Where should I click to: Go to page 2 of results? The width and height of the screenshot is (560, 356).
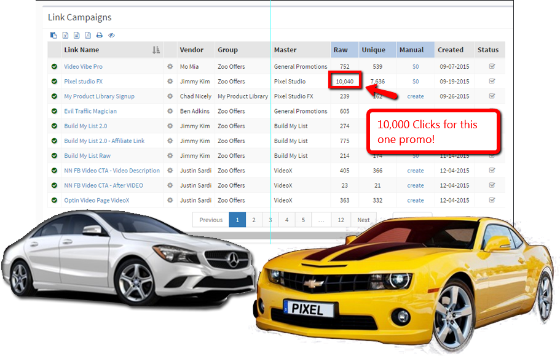(253, 220)
